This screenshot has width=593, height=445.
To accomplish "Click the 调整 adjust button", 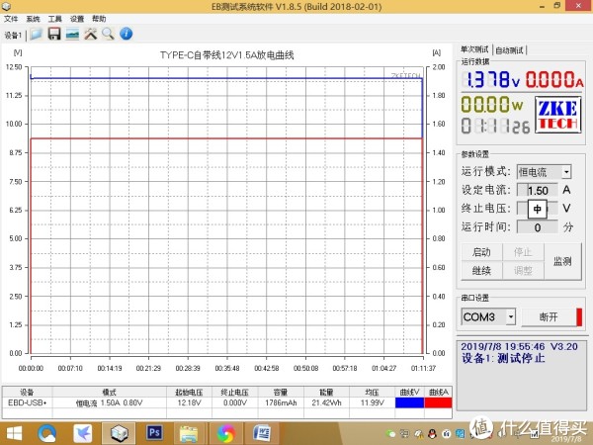I will (x=523, y=271).
